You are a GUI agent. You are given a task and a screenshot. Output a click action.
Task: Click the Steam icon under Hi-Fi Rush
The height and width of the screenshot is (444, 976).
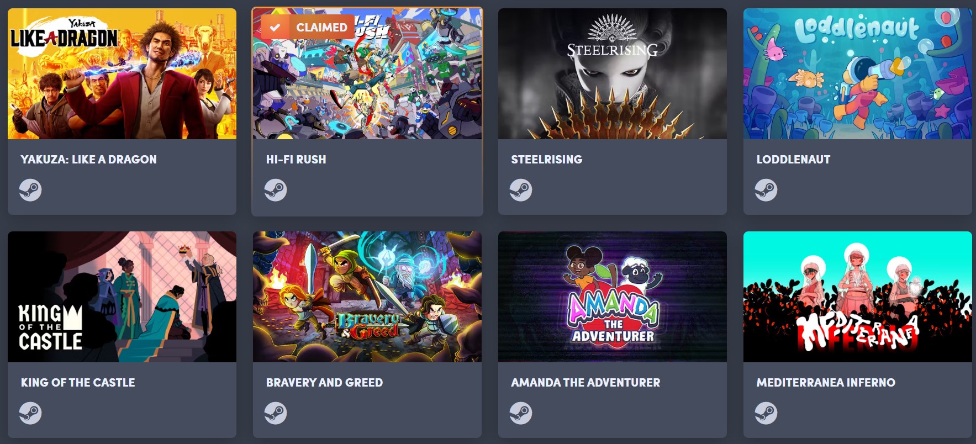pos(276,190)
